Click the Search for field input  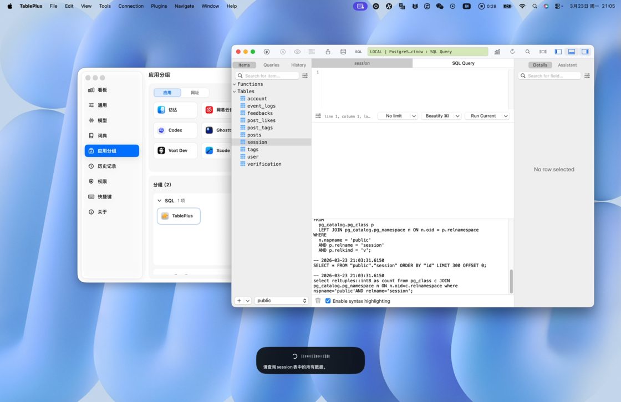(x=549, y=75)
